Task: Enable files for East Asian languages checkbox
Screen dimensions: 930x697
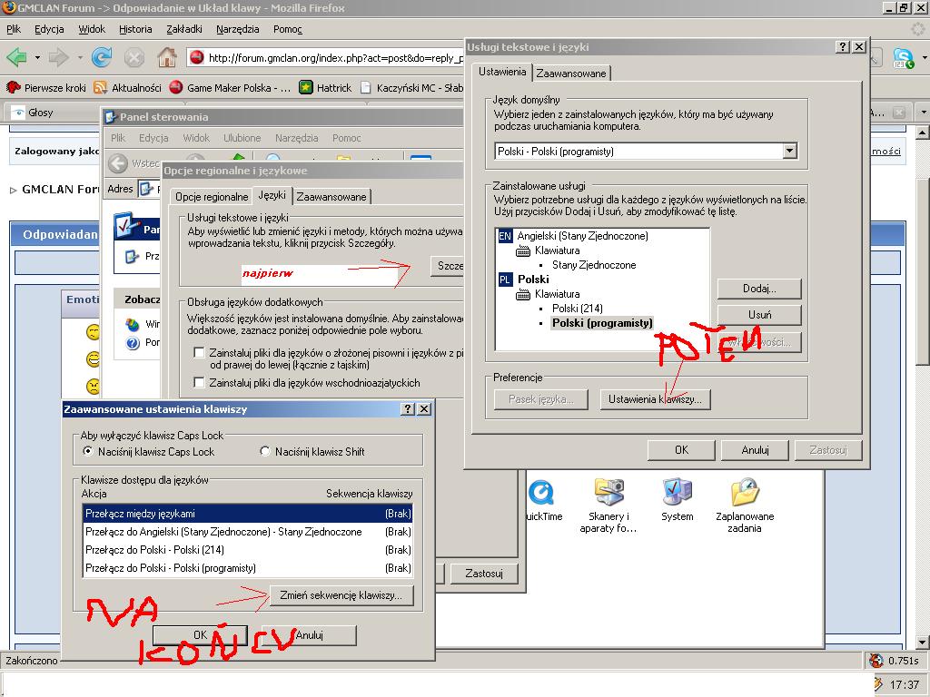Action: 199,383
